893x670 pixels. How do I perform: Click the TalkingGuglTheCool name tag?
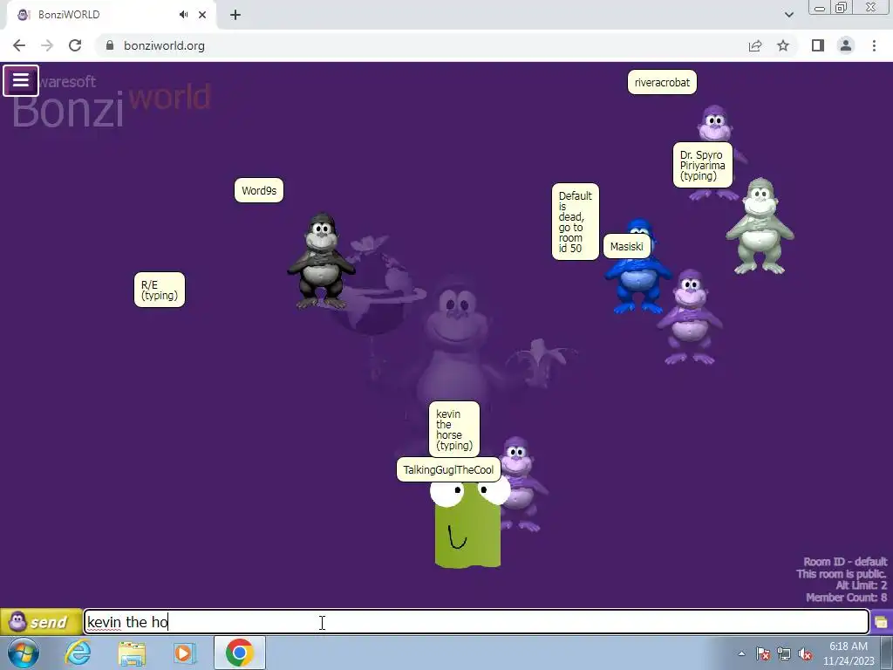click(x=448, y=469)
